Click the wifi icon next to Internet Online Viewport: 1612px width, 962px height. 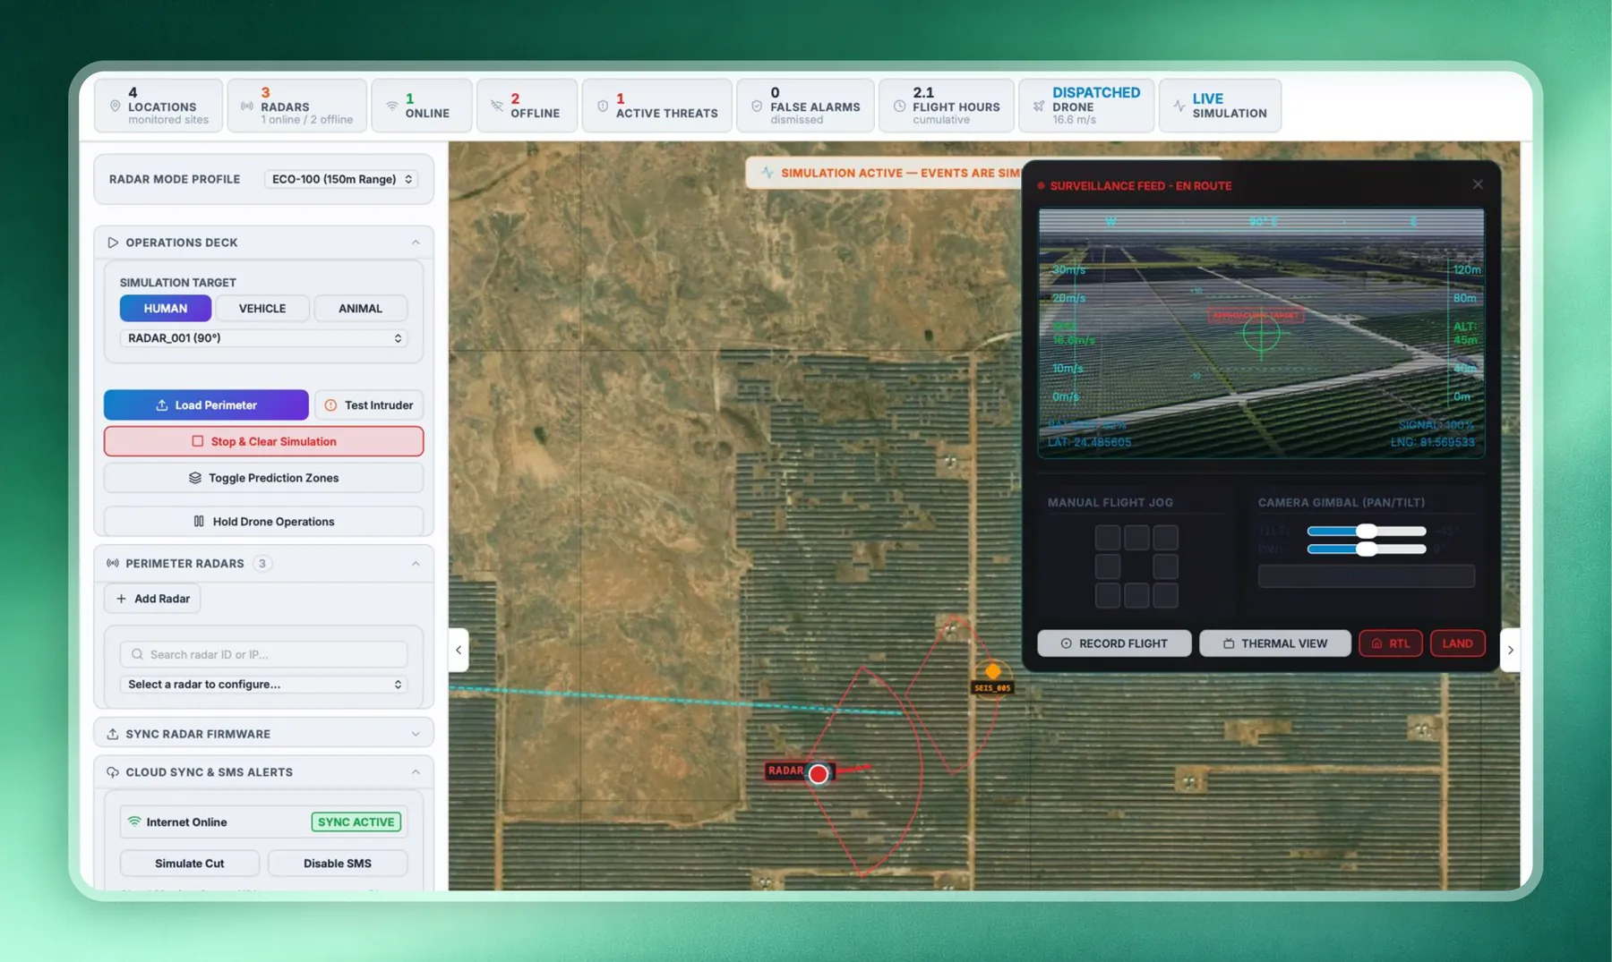tap(134, 822)
